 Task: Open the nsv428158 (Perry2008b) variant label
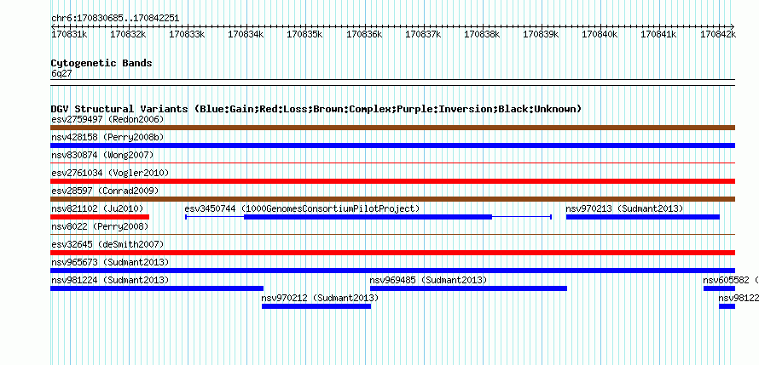click(107, 137)
